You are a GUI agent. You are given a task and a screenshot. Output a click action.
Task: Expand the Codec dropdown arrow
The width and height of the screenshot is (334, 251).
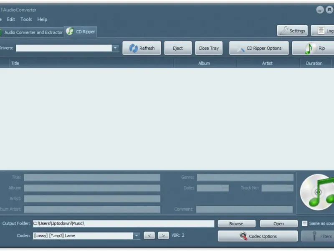pos(137,236)
